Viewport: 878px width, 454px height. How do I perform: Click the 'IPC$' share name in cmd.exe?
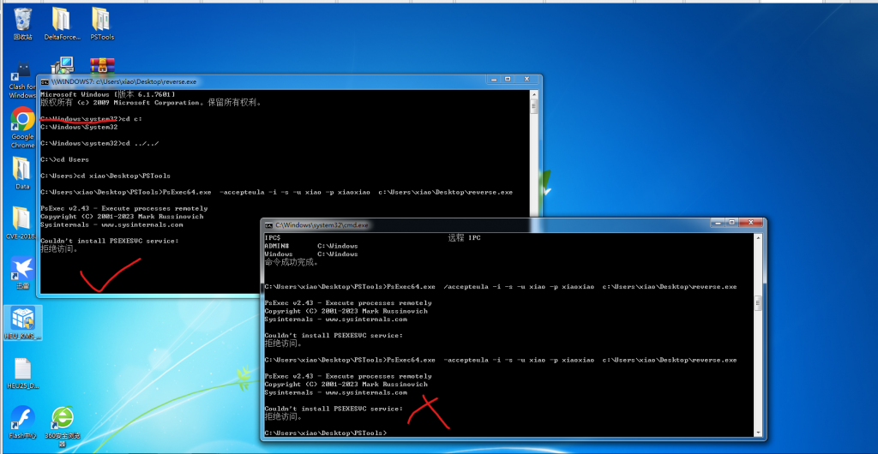[274, 238]
